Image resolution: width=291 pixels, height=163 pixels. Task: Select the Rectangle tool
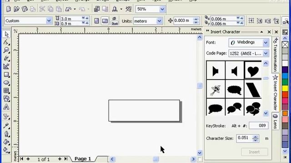point(6,74)
